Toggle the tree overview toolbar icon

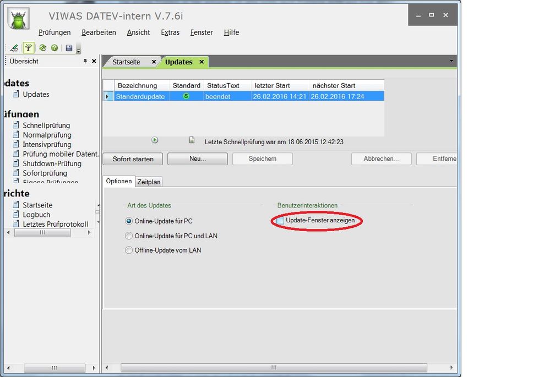[29, 48]
